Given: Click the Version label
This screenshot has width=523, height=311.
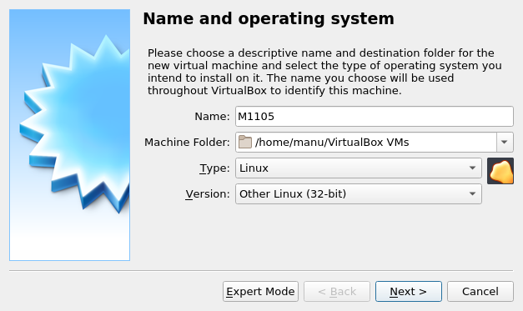Looking at the screenshot, I should [208, 194].
